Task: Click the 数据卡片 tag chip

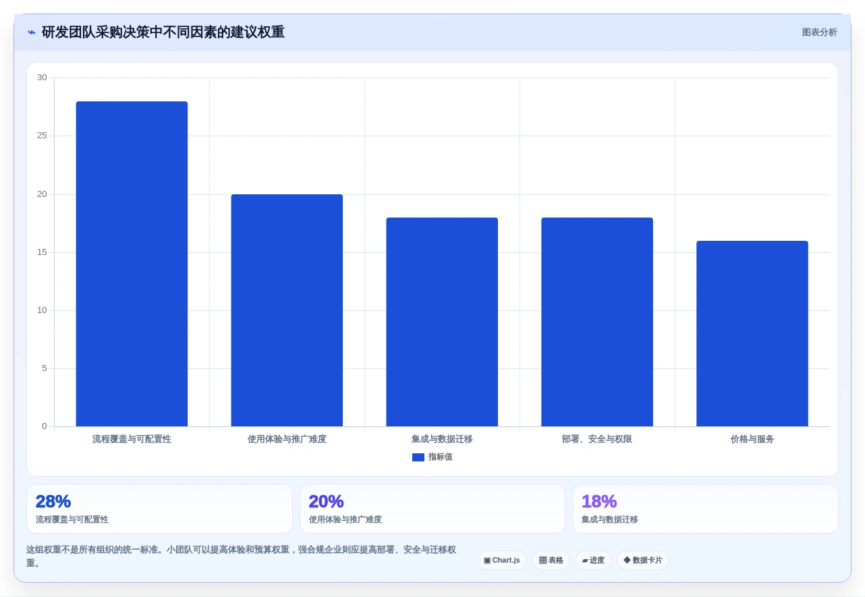Action: point(643,561)
